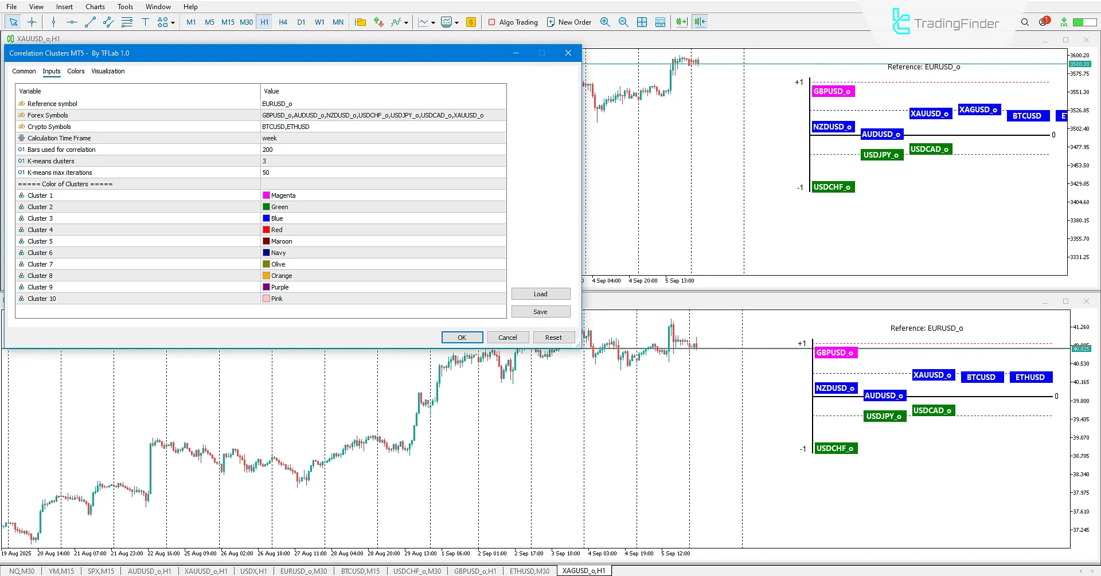Image resolution: width=1101 pixels, height=576 pixels.
Task: Select the text label tool
Action: [145, 22]
